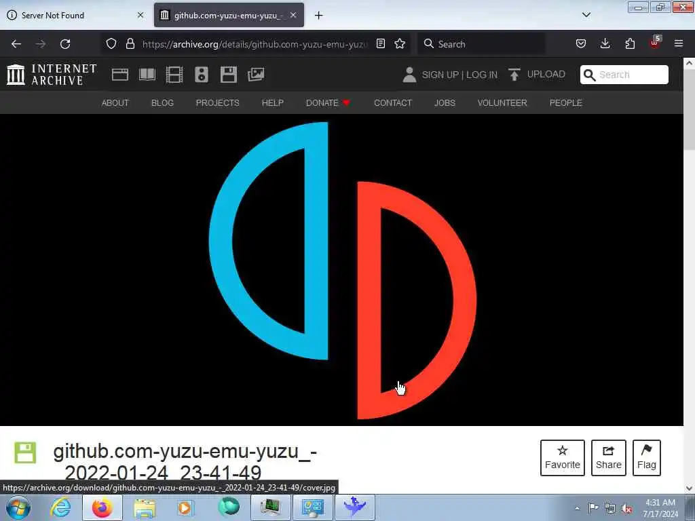Click the Action Center flag tray icon

[x=593, y=508]
